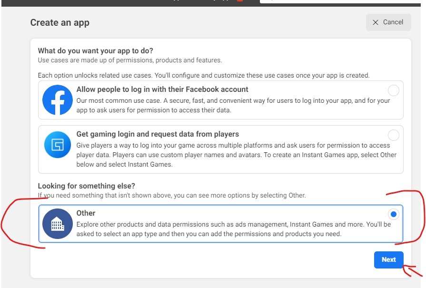
Task: Click the 'Other' option heading
Action: point(86,213)
